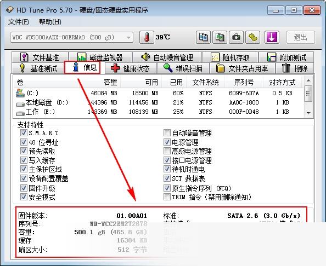326x266 pixels.
Task: Toggle the 48 位寻址 checkbox
Action: pyautogui.click(x=24, y=142)
